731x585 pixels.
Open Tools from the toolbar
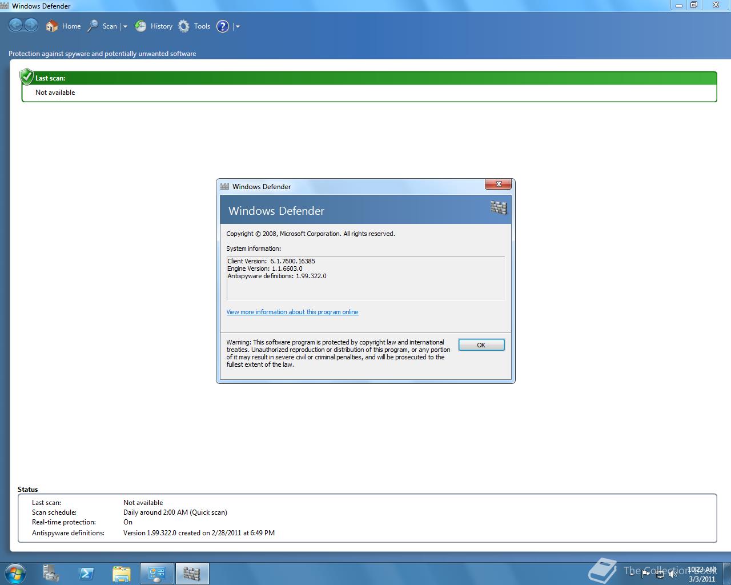point(194,26)
